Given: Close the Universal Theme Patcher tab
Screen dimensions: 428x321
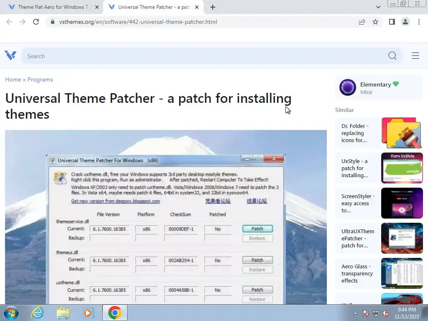Looking at the screenshot, I should click(197, 7).
